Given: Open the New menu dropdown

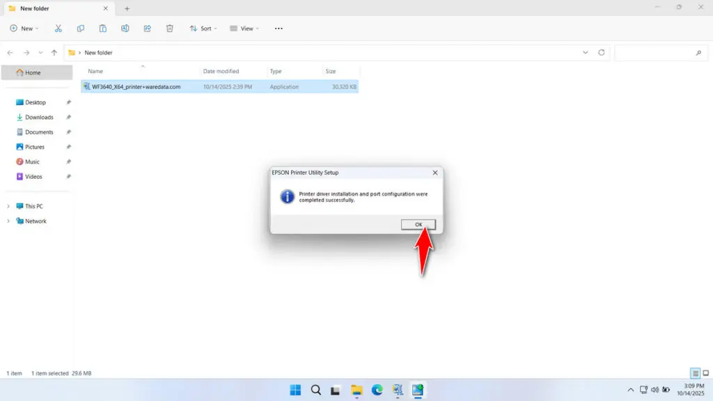Looking at the screenshot, I should (24, 28).
